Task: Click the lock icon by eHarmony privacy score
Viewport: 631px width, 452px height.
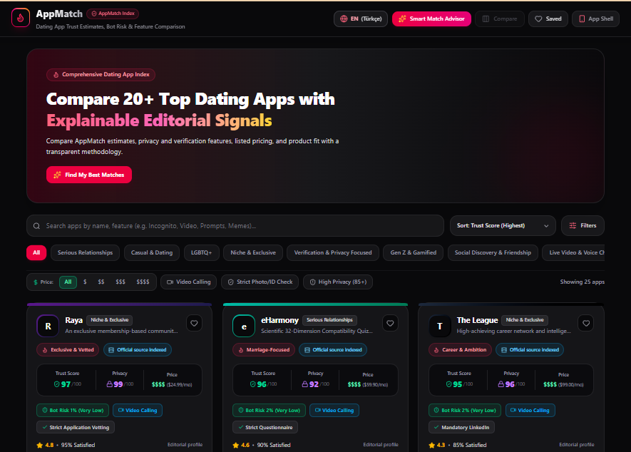Action: [305, 384]
